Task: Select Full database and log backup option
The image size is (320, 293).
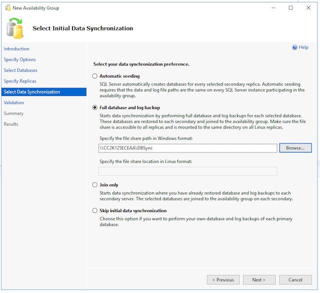Action: 94,107
